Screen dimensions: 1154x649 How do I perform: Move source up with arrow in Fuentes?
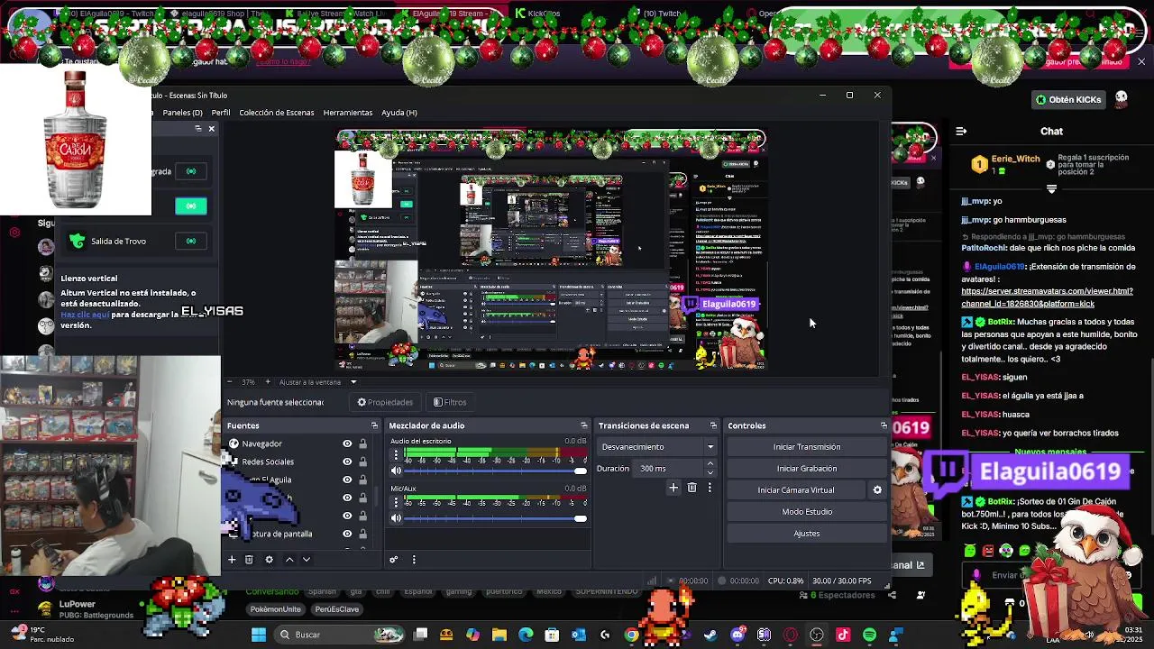coord(289,559)
